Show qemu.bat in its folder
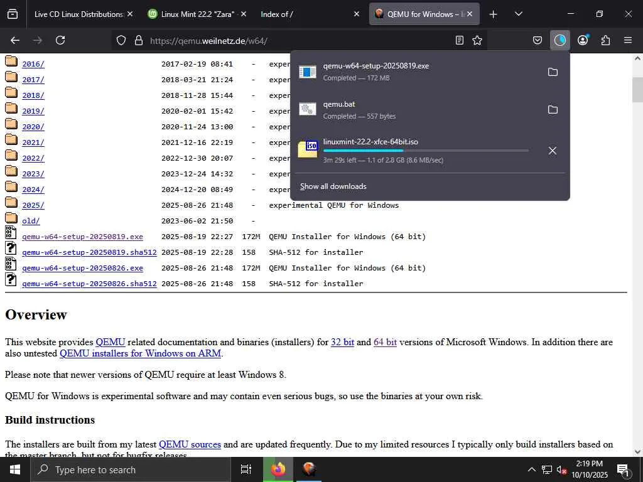This screenshot has height=482, width=643. coord(553,109)
